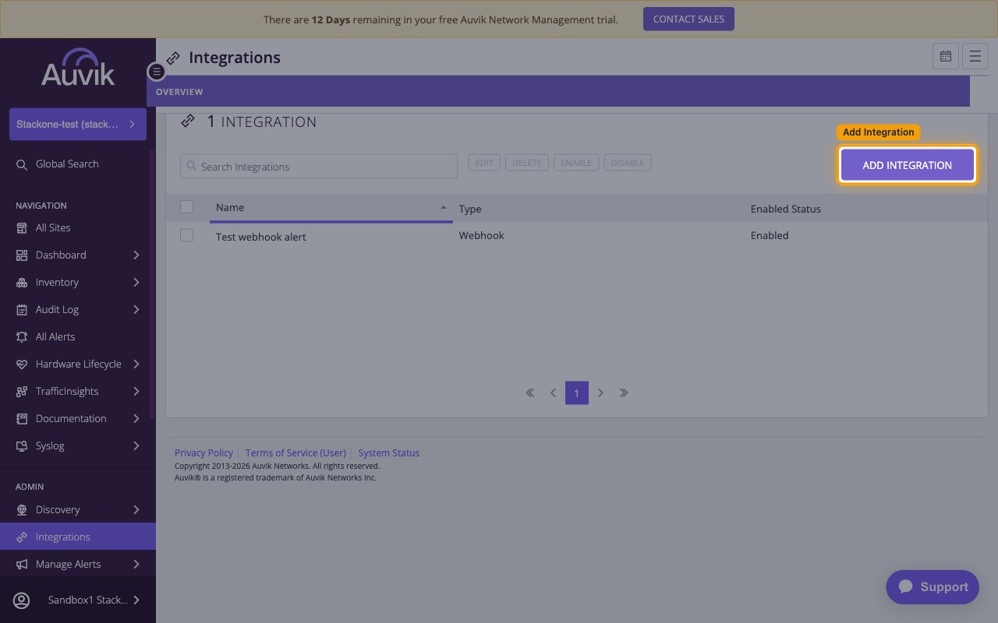Open Support chat bubble

click(933, 587)
